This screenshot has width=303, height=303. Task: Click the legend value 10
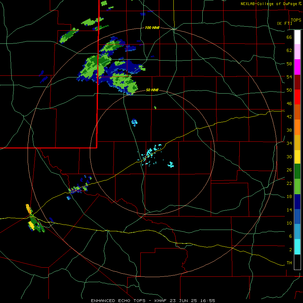click(289, 223)
